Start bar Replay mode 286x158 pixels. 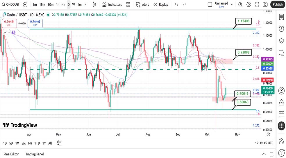point(161,4)
